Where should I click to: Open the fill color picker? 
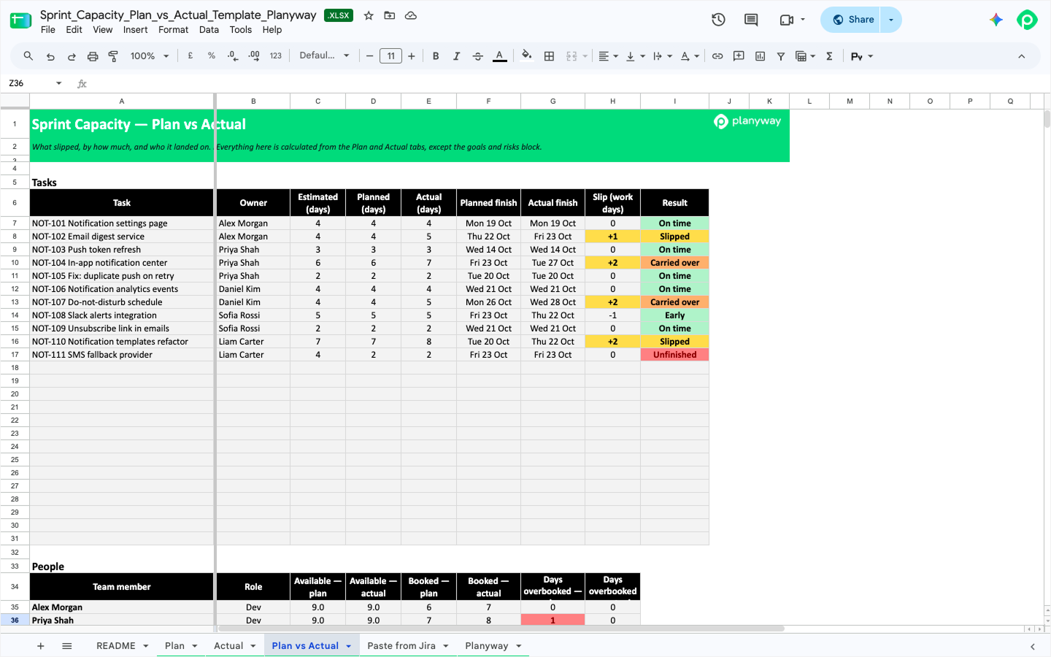click(x=527, y=56)
